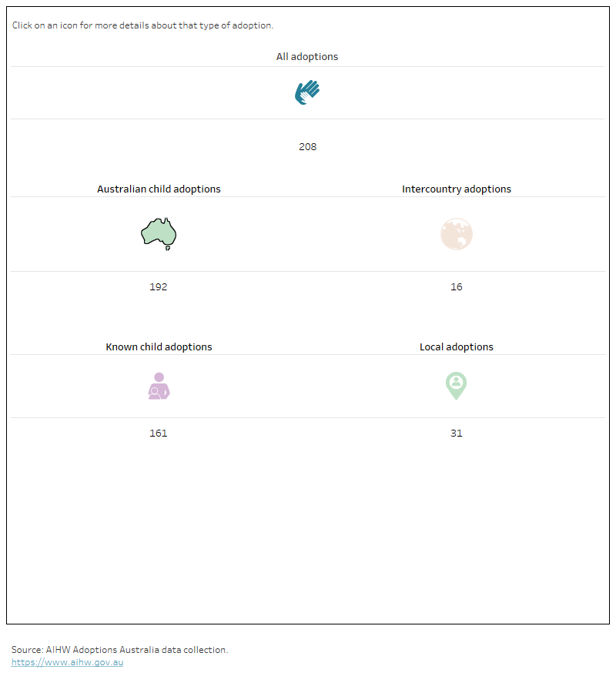This screenshot has width=616, height=693.
Task: Click the Local adoptions title text
Action: click(x=457, y=346)
